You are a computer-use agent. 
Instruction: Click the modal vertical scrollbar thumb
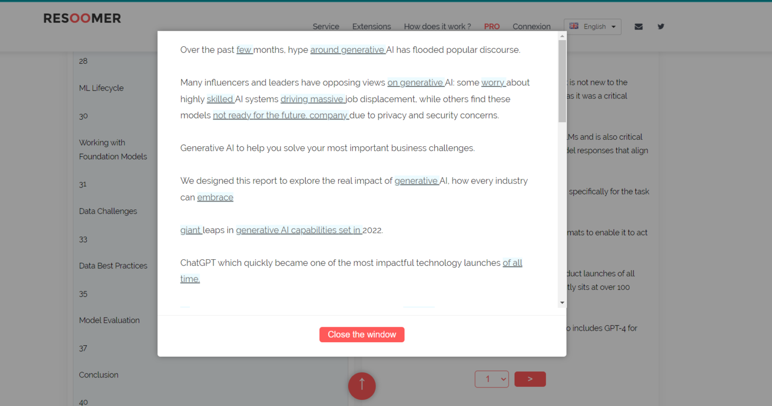click(x=562, y=80)
